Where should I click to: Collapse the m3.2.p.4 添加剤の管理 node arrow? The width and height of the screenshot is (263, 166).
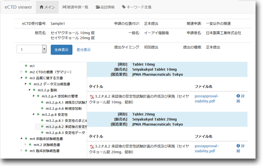(x=33, y=96)
